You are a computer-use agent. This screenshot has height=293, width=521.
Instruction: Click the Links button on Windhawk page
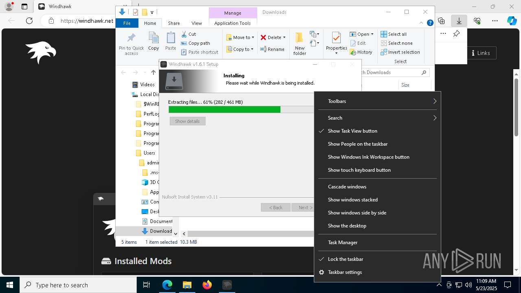click(480, 53)
